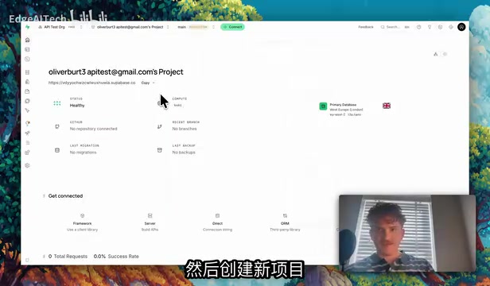
Task: Click the Supabase lightning logo
Action: pyautogui.click(x=28, y=27)
